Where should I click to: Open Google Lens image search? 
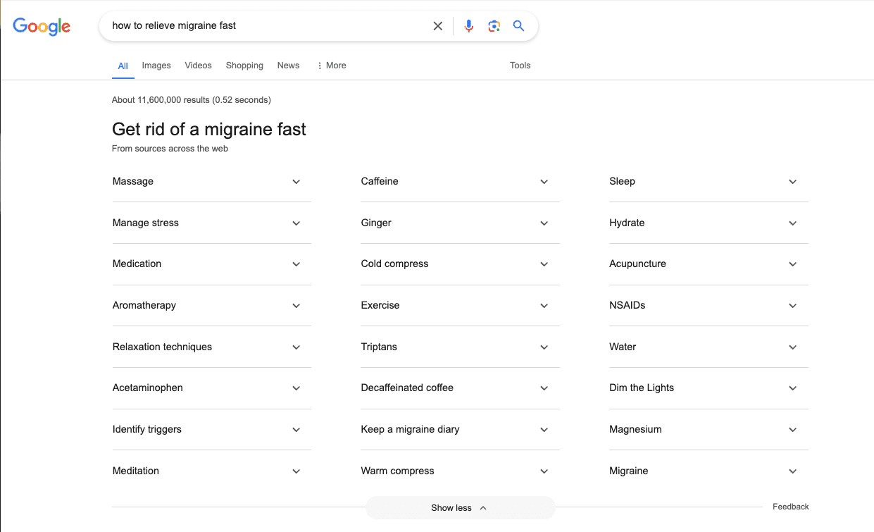494,25
